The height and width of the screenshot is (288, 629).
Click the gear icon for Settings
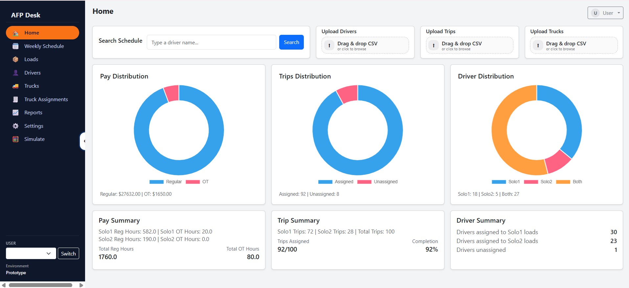click(x=15, y=126)
